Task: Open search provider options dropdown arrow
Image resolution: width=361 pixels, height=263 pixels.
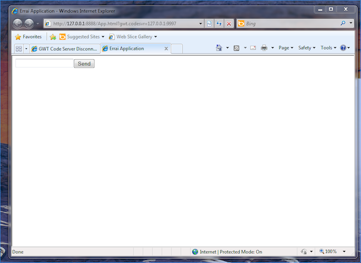Action: 351,23
